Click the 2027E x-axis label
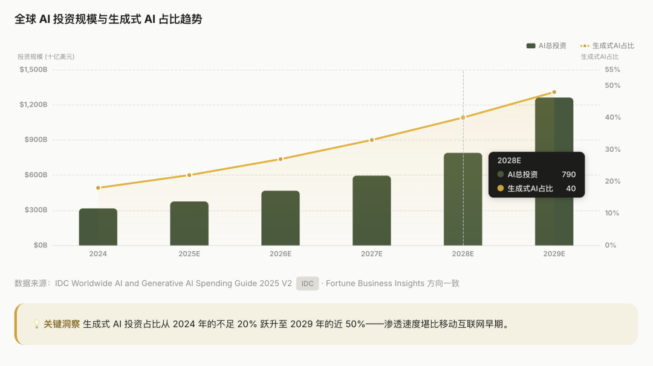Viewport: 653px width, 366px height. [372, 254]
